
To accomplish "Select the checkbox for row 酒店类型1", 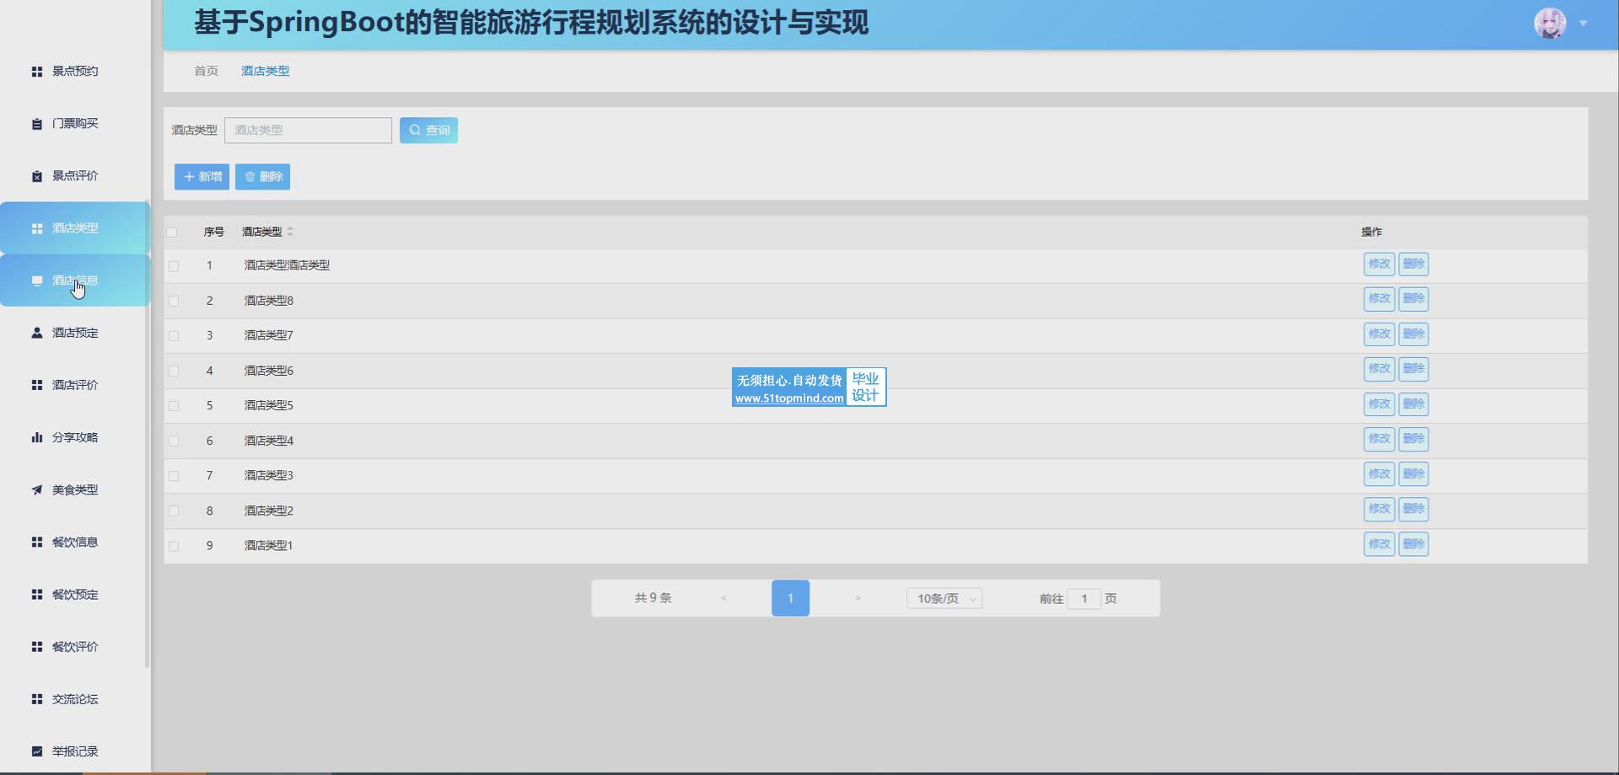I will tap(174, 546).
